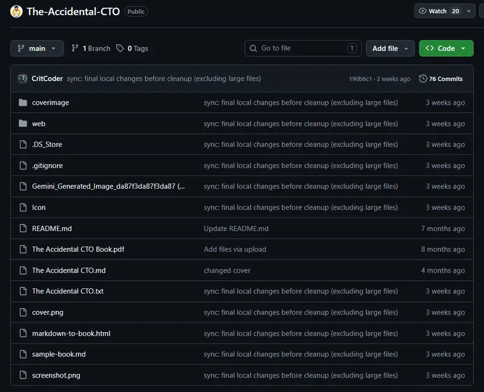Open the sync commit message on coverimage row
The width and height of the screenshot is (484, 392).
[301, 102]
